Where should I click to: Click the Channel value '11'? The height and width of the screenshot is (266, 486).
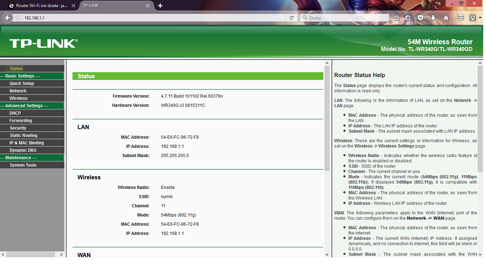click(x=163, y=206)
